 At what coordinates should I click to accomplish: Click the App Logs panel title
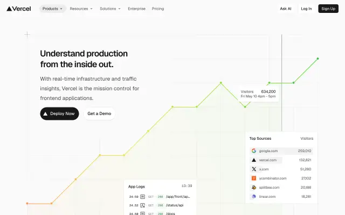click(x=136, y=187)
